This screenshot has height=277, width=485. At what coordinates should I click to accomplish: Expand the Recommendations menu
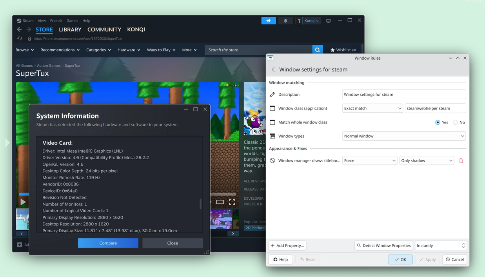click(x=60, y=50)
